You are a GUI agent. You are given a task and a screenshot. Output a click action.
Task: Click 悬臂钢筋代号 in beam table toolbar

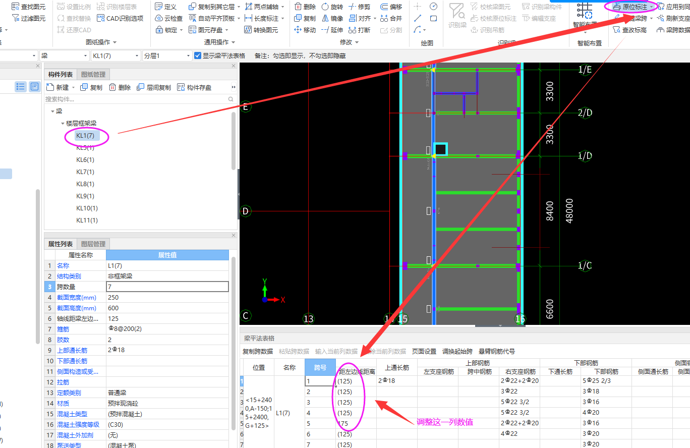point(497,351)
